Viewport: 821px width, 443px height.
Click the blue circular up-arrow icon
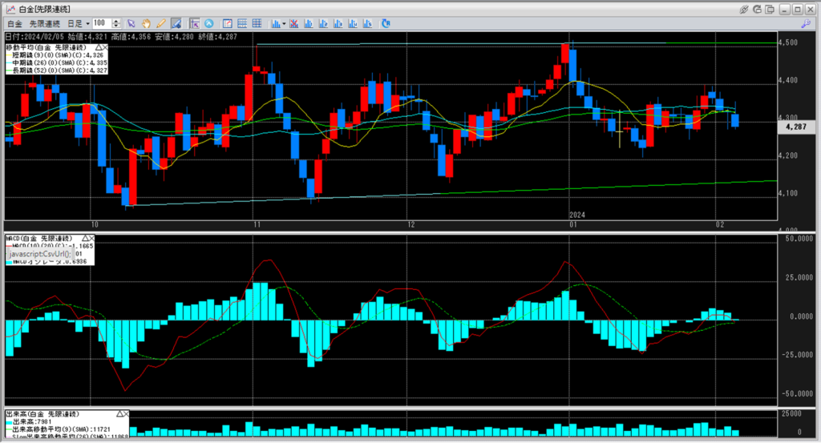210,24
